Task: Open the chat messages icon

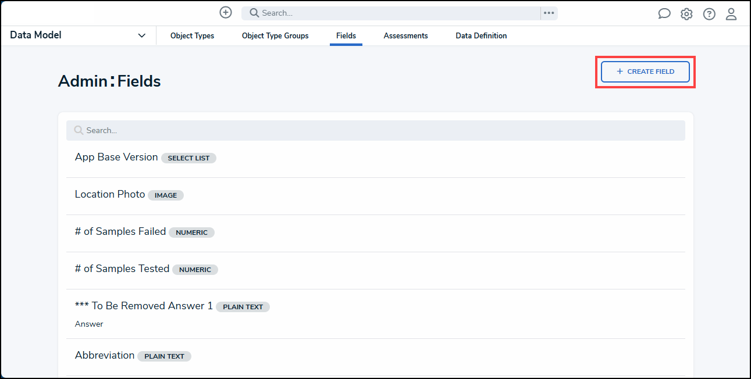Action: click(664, 14)
